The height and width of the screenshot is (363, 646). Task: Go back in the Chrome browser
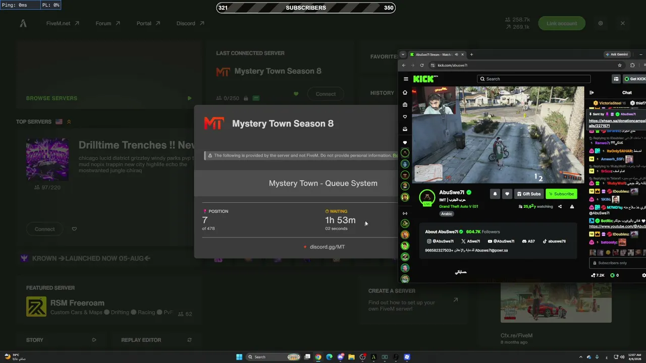pyautogui.click(x=404, y=65)
